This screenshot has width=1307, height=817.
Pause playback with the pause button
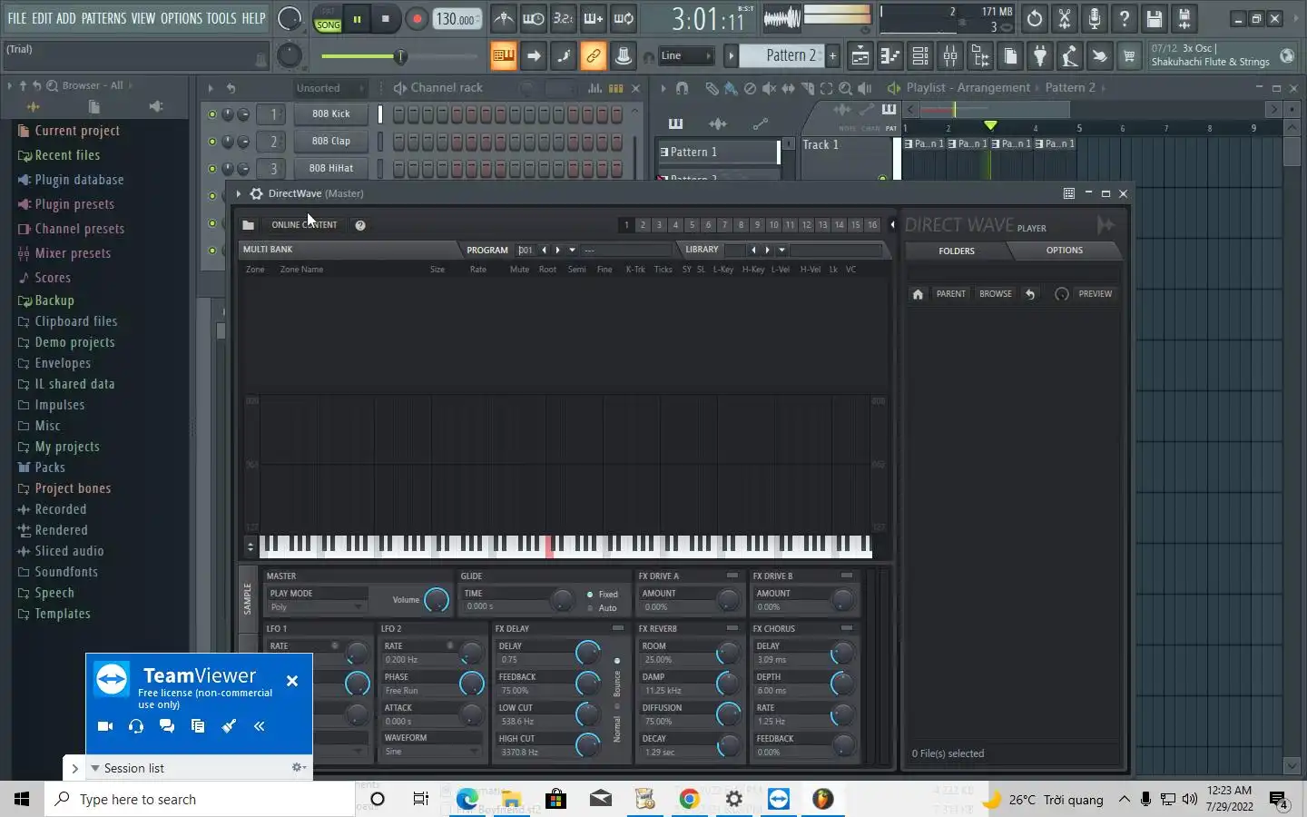[357, 19]
